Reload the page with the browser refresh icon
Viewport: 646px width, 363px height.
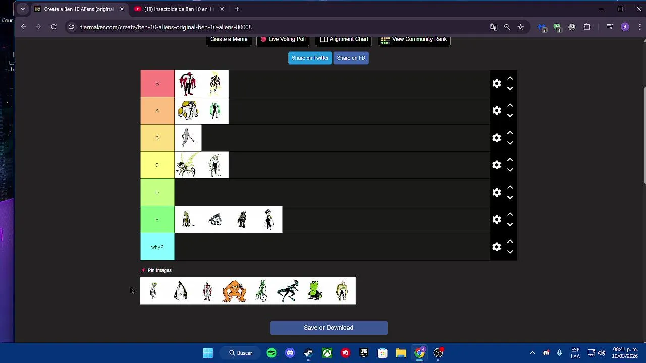coord(53,27)
